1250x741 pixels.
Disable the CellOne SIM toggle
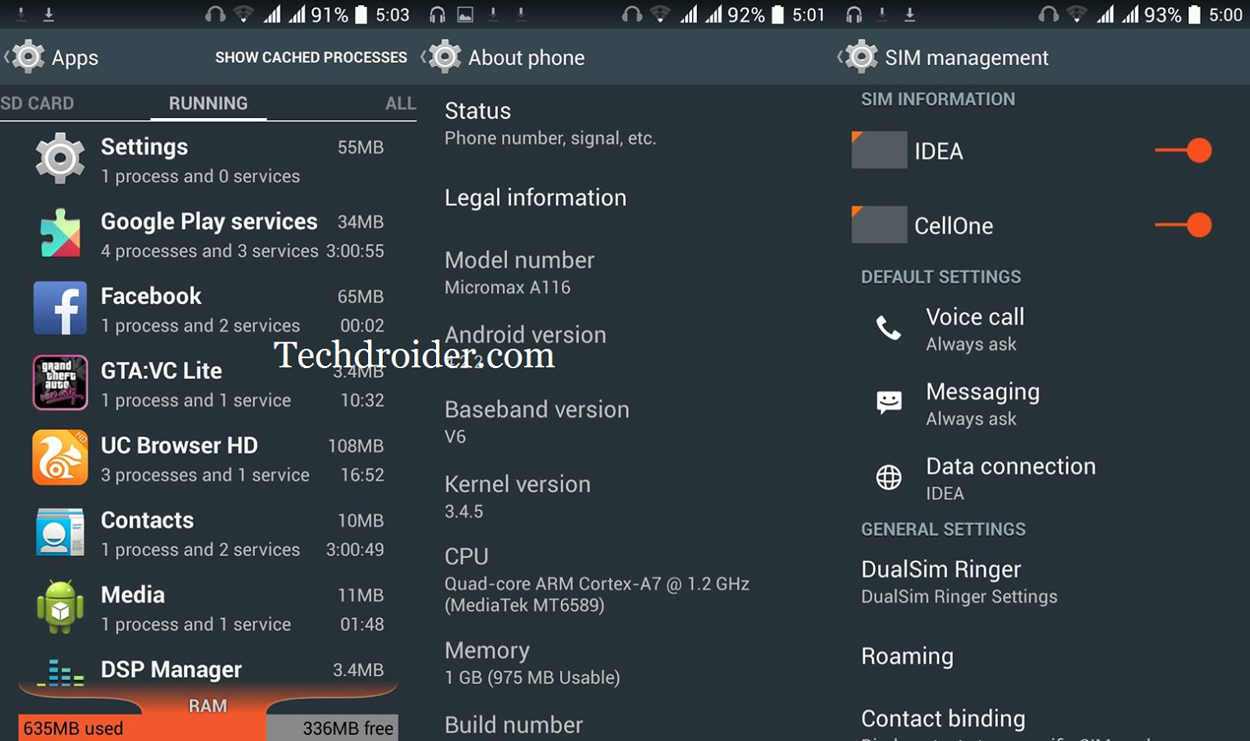tap(1184, 225)
